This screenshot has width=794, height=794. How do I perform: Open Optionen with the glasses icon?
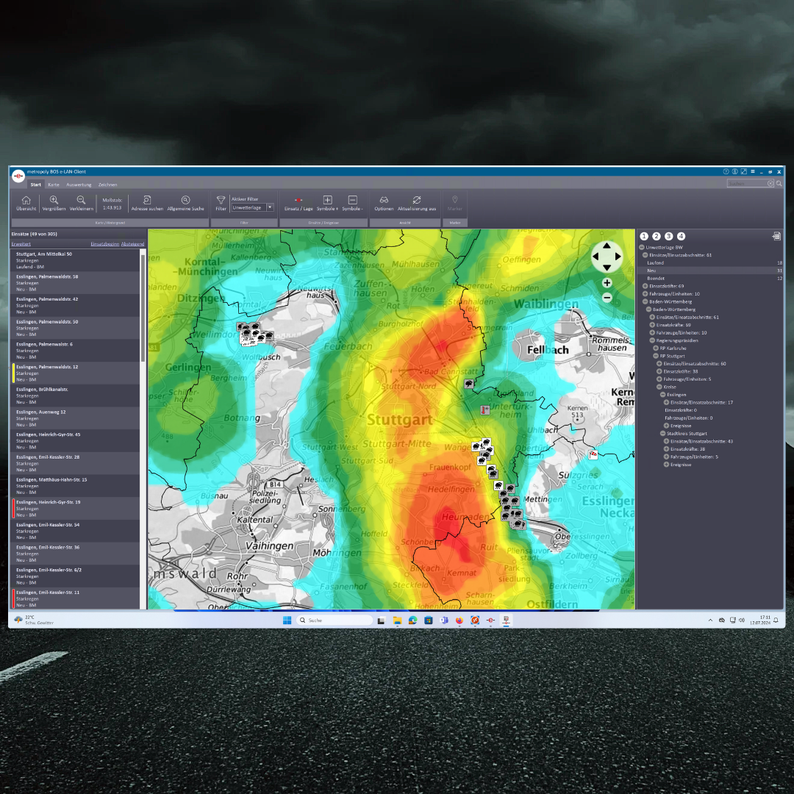pyautogui.click(x=384, y=201)
